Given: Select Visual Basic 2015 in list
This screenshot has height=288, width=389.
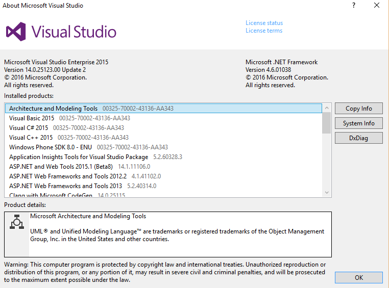Looking at the screenshot, I should 32,118.
